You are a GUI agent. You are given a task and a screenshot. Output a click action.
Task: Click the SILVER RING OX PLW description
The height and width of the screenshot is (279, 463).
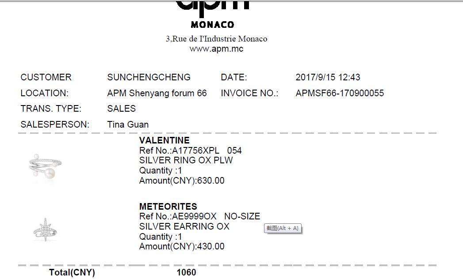[x=186, y=160]
